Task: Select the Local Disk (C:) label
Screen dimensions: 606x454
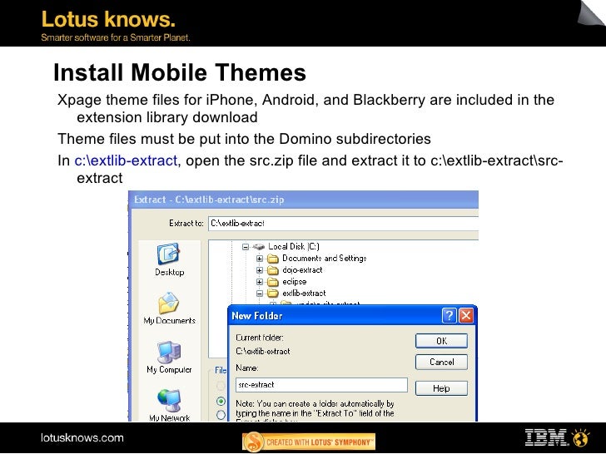Action: pyautogui.click(x=294, y=247)
